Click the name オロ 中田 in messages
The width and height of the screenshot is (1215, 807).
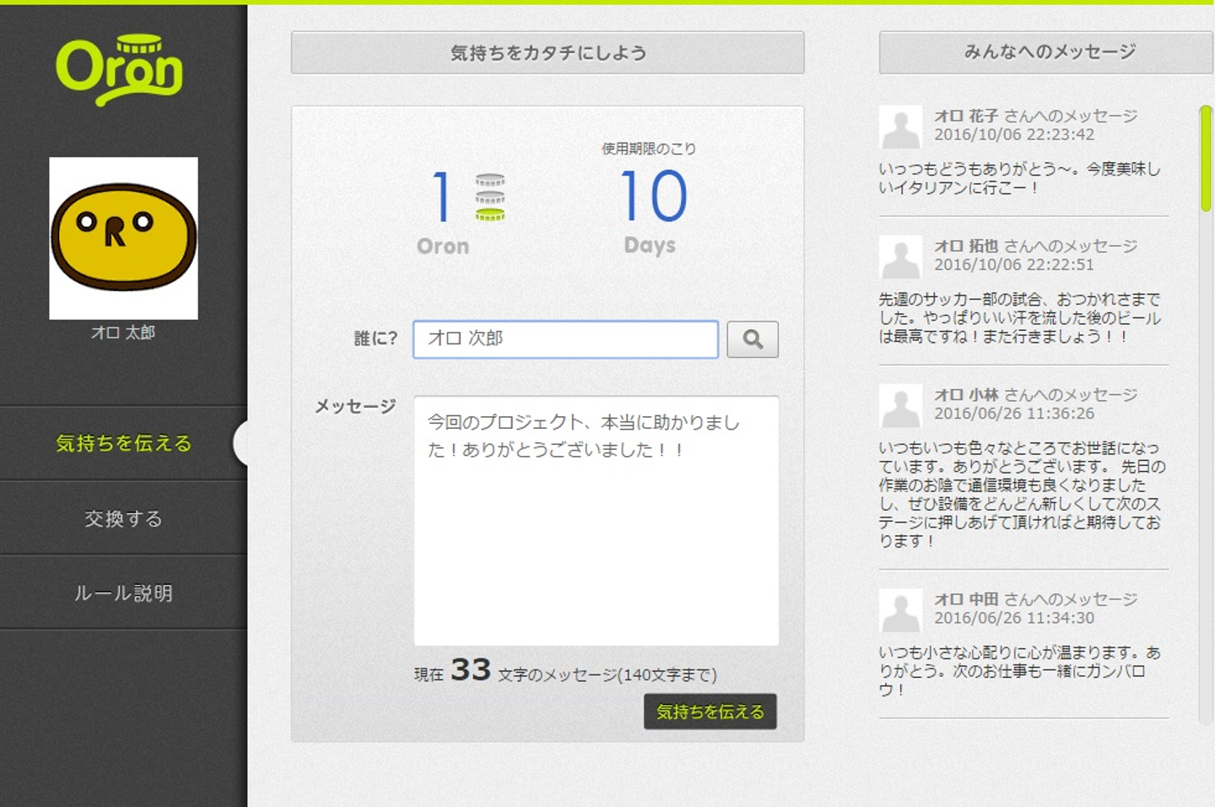[x=966, y=598]
